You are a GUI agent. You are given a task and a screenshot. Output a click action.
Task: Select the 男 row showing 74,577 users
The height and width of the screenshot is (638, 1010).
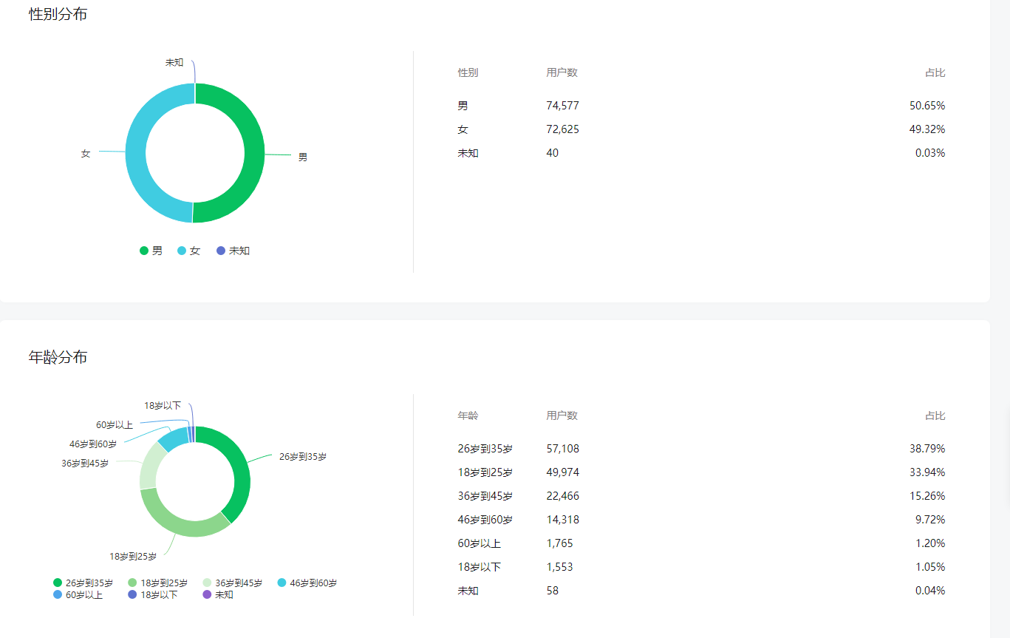[562, 106]
